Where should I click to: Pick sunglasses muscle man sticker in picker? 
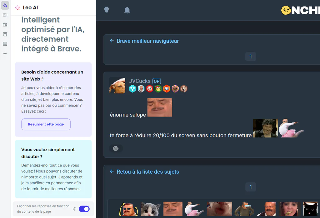pos(128,209)
